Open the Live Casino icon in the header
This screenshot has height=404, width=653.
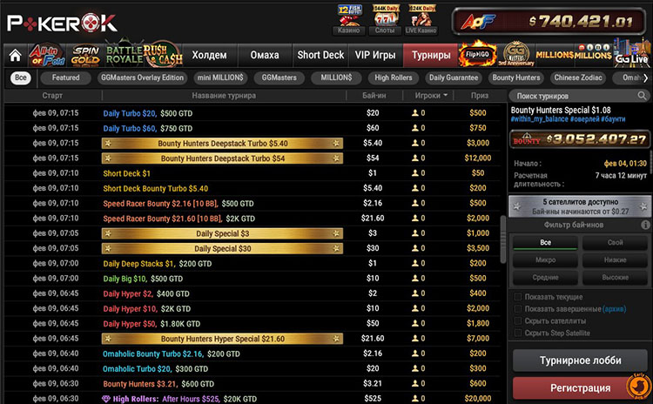421,20
